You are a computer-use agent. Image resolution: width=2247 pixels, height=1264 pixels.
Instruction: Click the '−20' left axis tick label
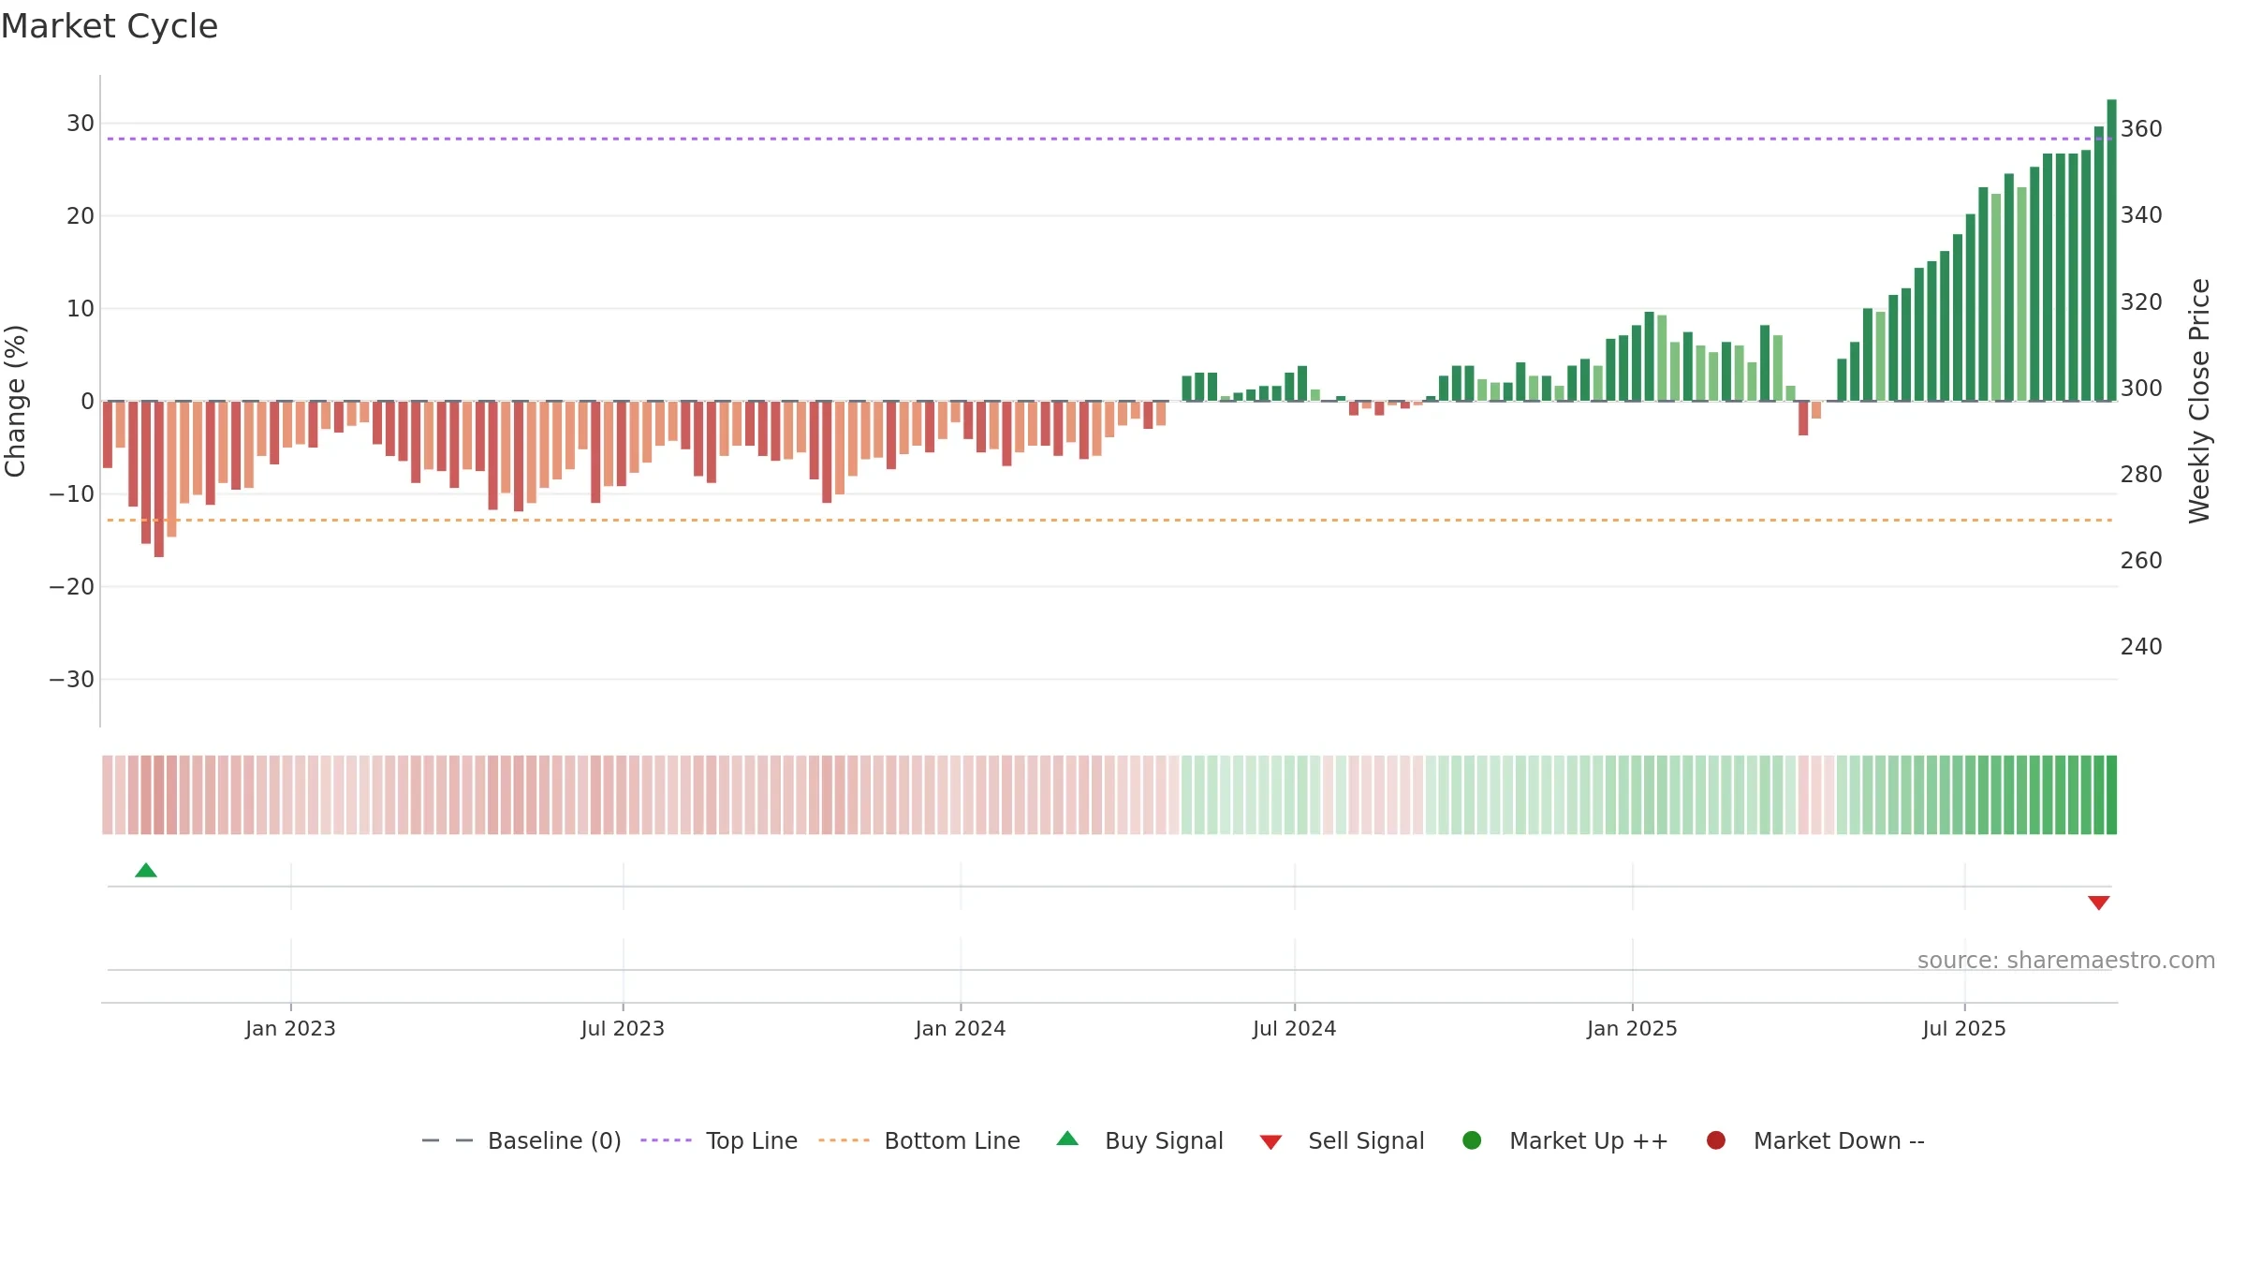(72, 587)
